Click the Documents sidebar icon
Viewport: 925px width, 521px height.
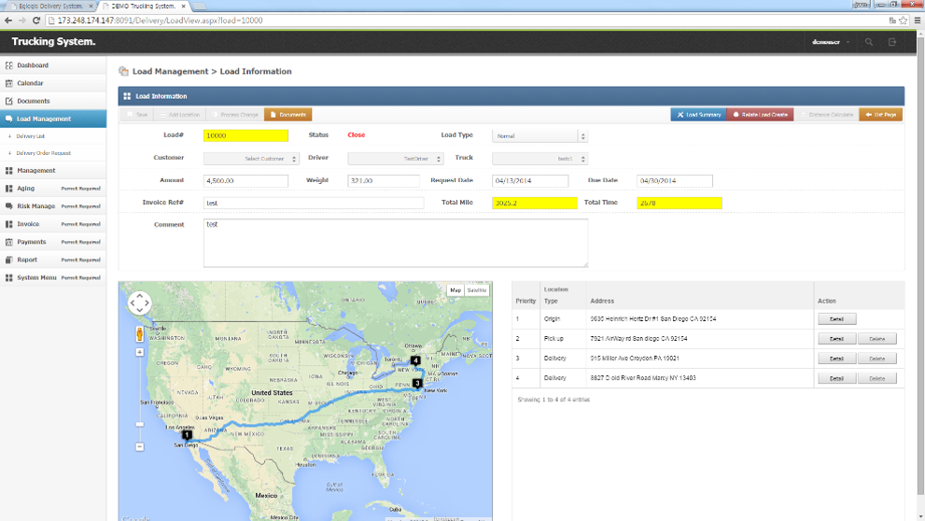pos(8,101)
